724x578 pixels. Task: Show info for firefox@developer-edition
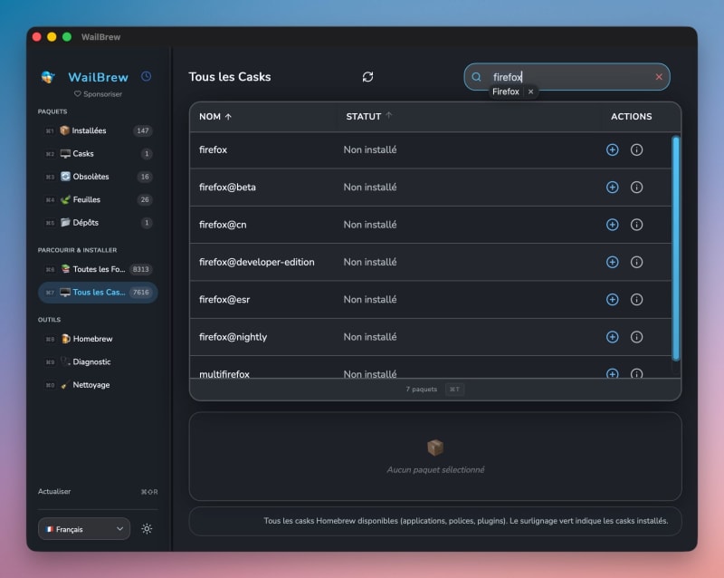pyautogui.click(x=636, y=262)
